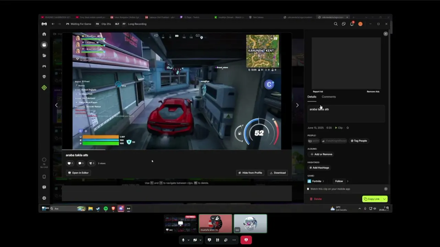440x247 pixels.
Task: Open Medal settings gear
Action: tap(44, 198)
